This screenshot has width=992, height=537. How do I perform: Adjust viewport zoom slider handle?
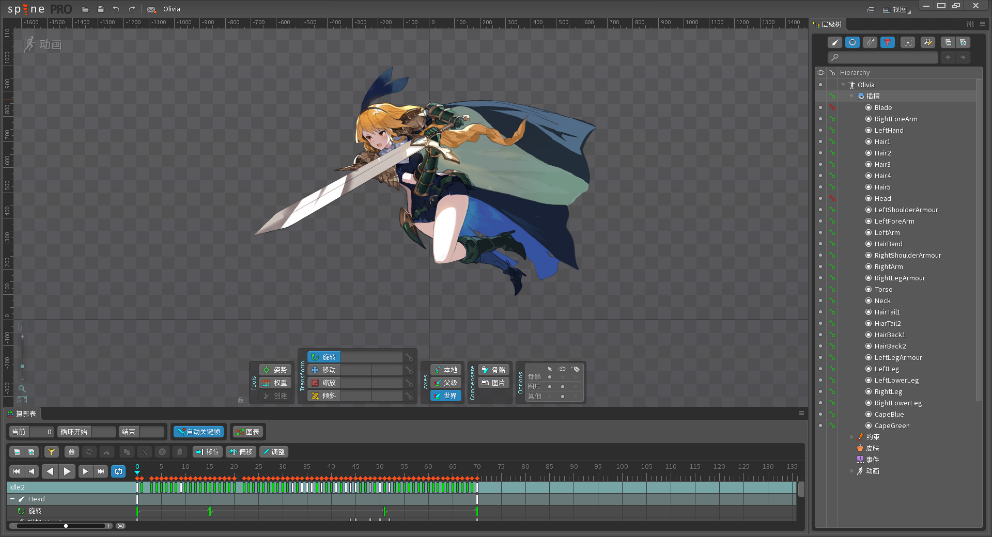22,366
